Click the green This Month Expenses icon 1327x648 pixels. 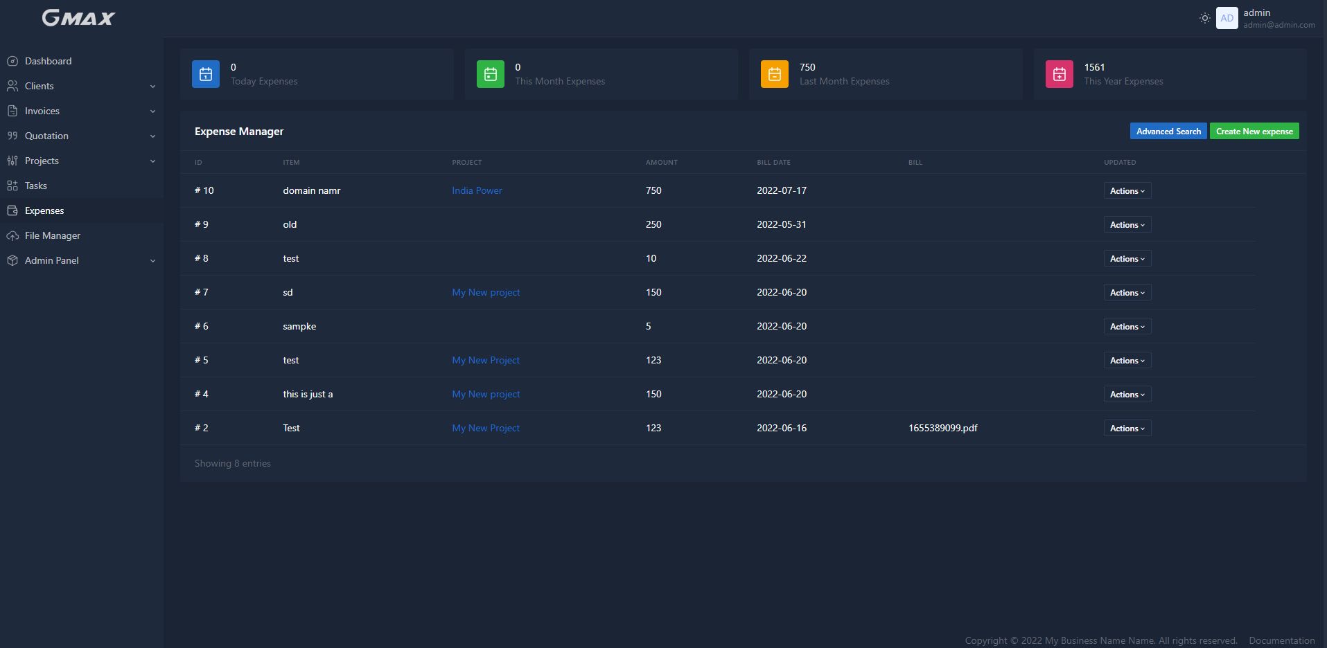click(x=490, y=74)
